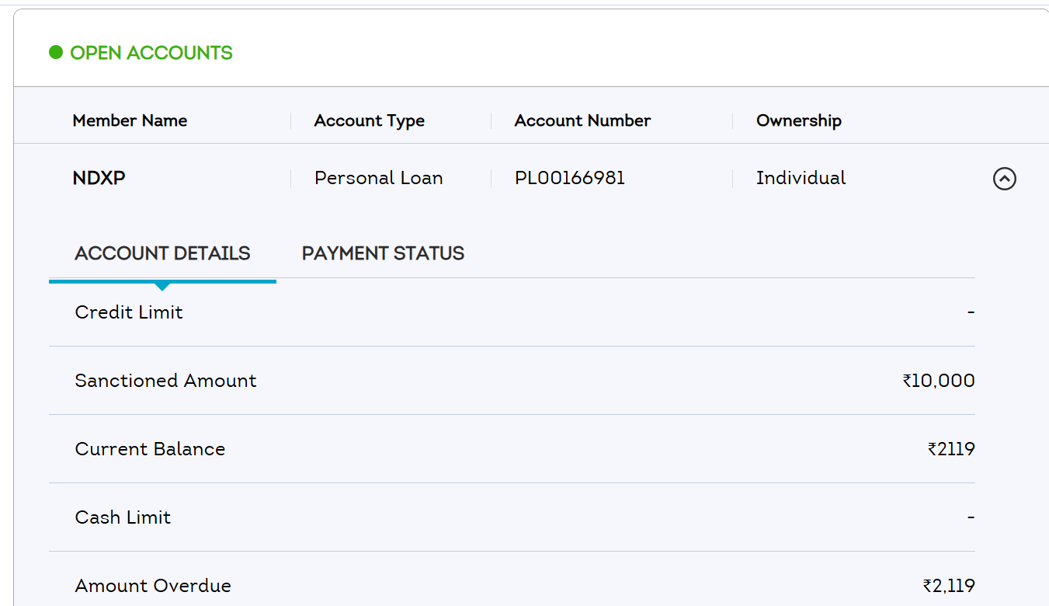
Task: Click account number PL00166981
Action: pyautogui.click(x=569, y=179)
